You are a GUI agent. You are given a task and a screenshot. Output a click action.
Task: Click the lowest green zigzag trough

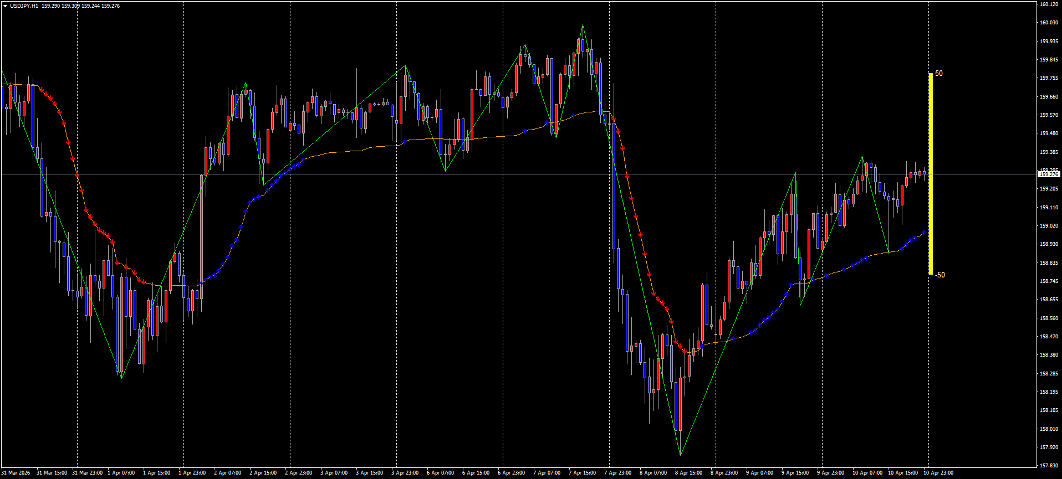[680, 455]
